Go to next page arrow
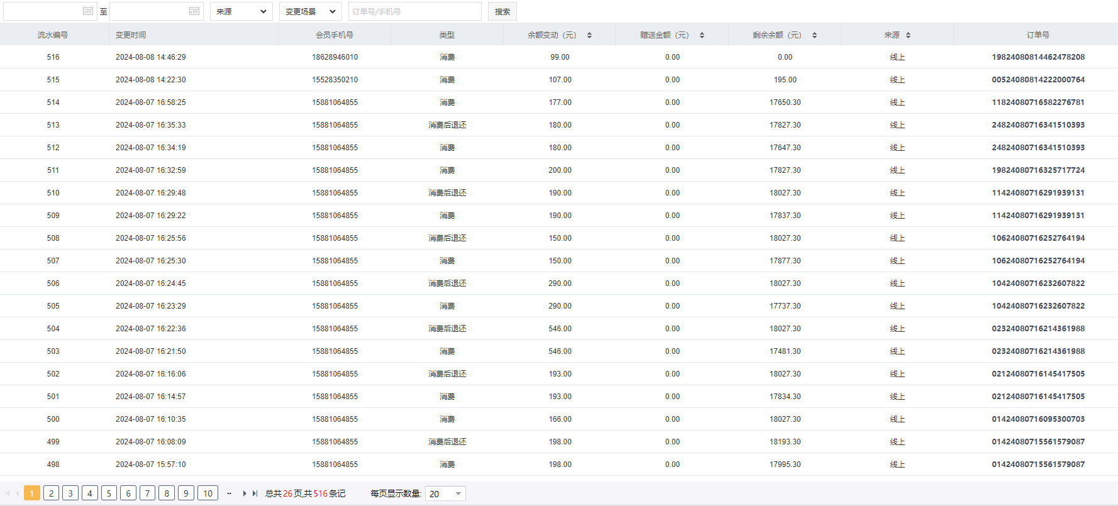 (x=245, y=493)
